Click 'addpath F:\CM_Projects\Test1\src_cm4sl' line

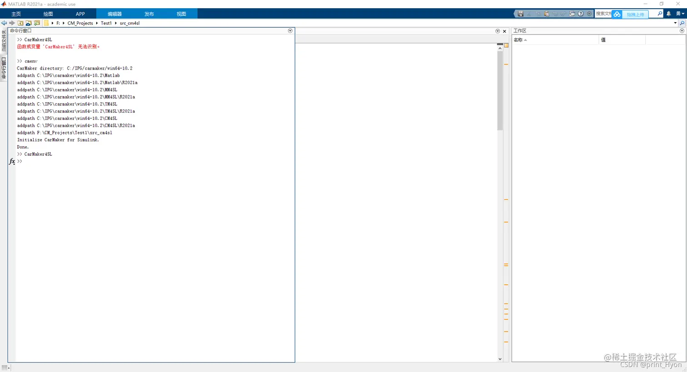[x=65, y=133]
